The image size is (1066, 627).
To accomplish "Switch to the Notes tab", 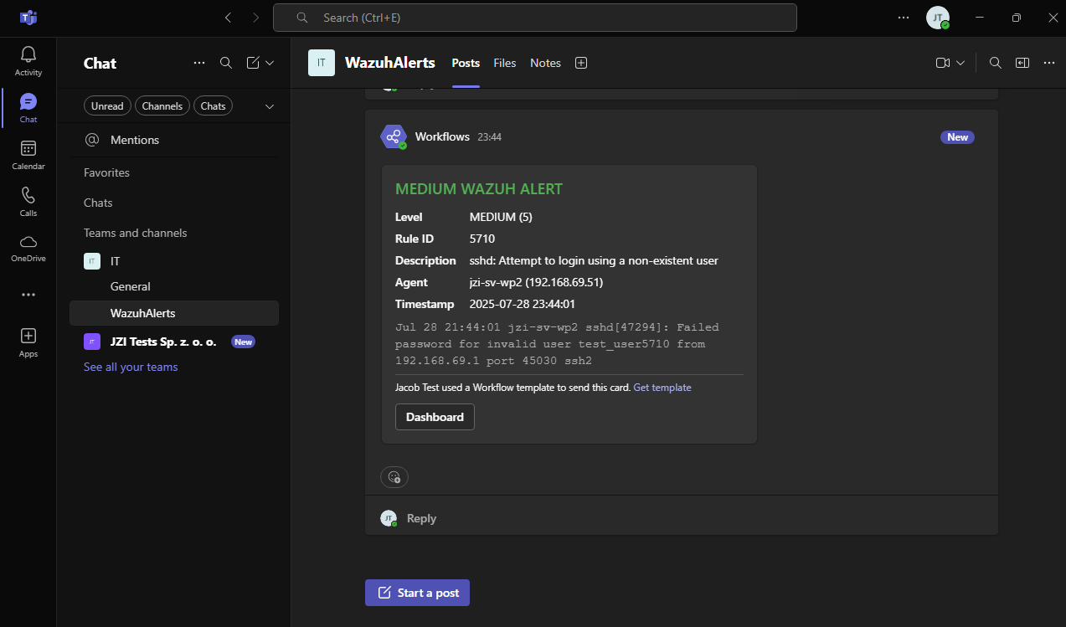I will [x=545, y=63].
